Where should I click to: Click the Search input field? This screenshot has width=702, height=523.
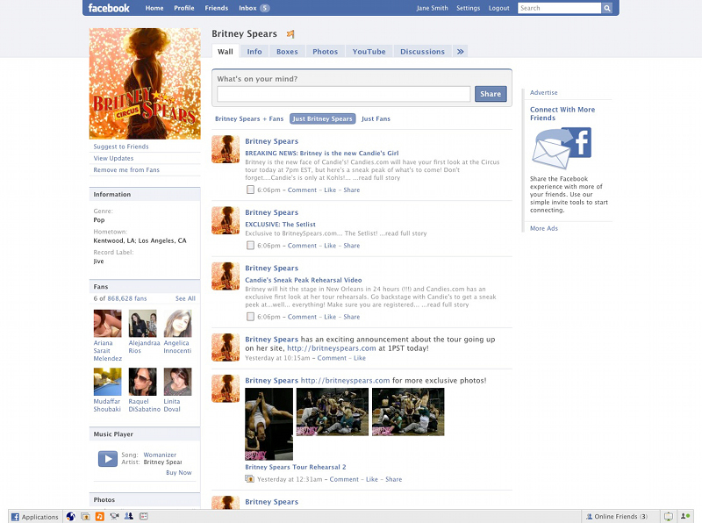click(x=560, y=8)
